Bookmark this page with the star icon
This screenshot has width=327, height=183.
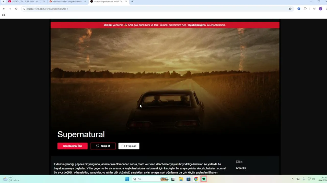click(290, 9)
